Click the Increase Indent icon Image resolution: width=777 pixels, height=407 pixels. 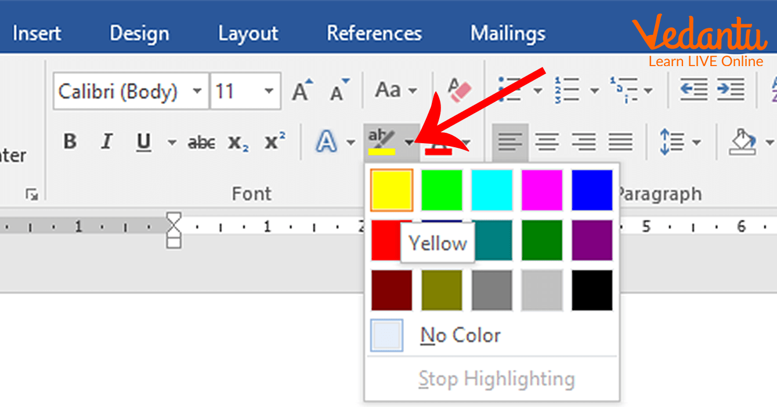[x=730, y=90]
